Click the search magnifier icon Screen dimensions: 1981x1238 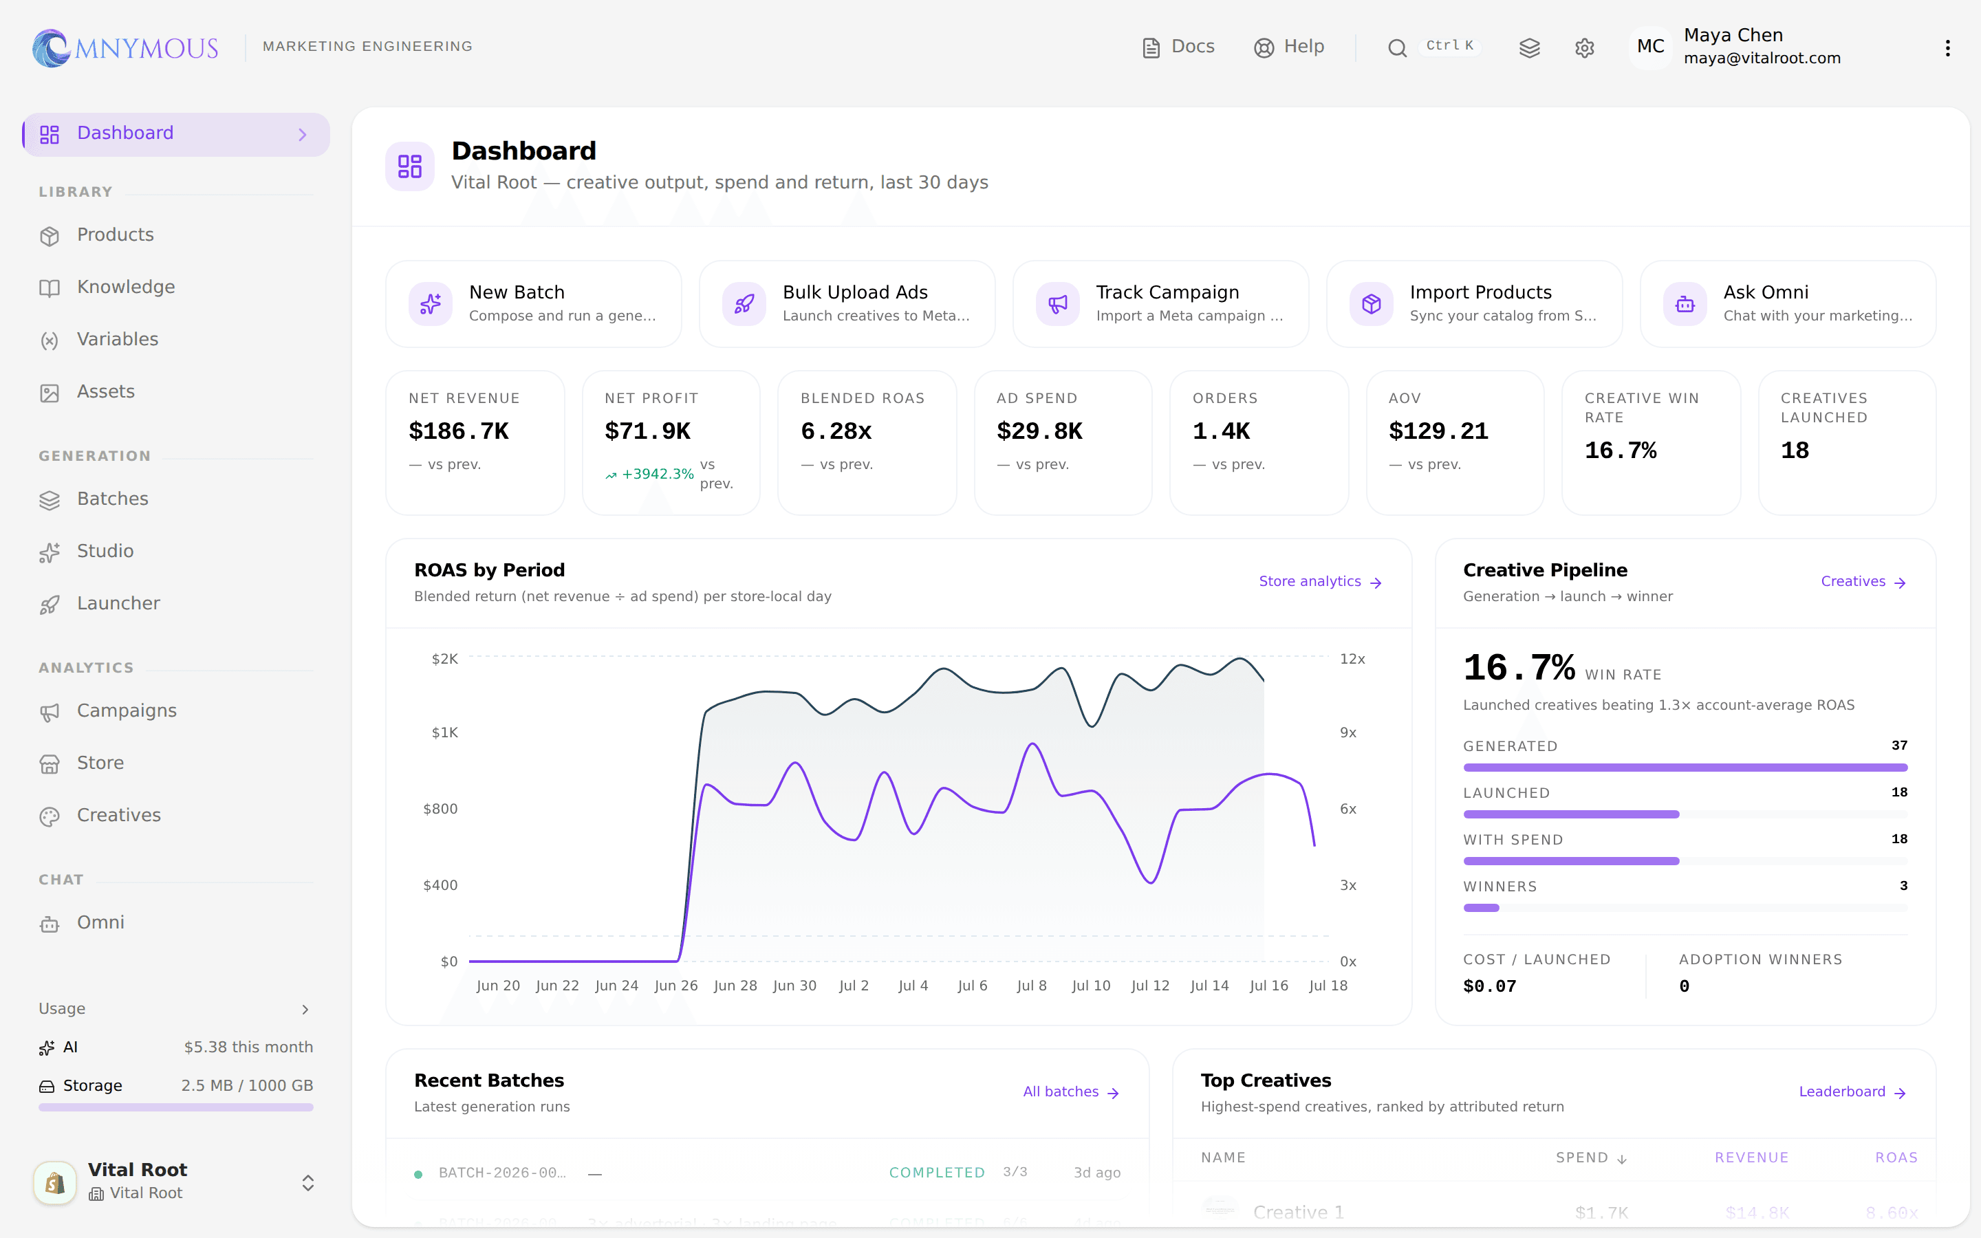(x=1396, y=48)
